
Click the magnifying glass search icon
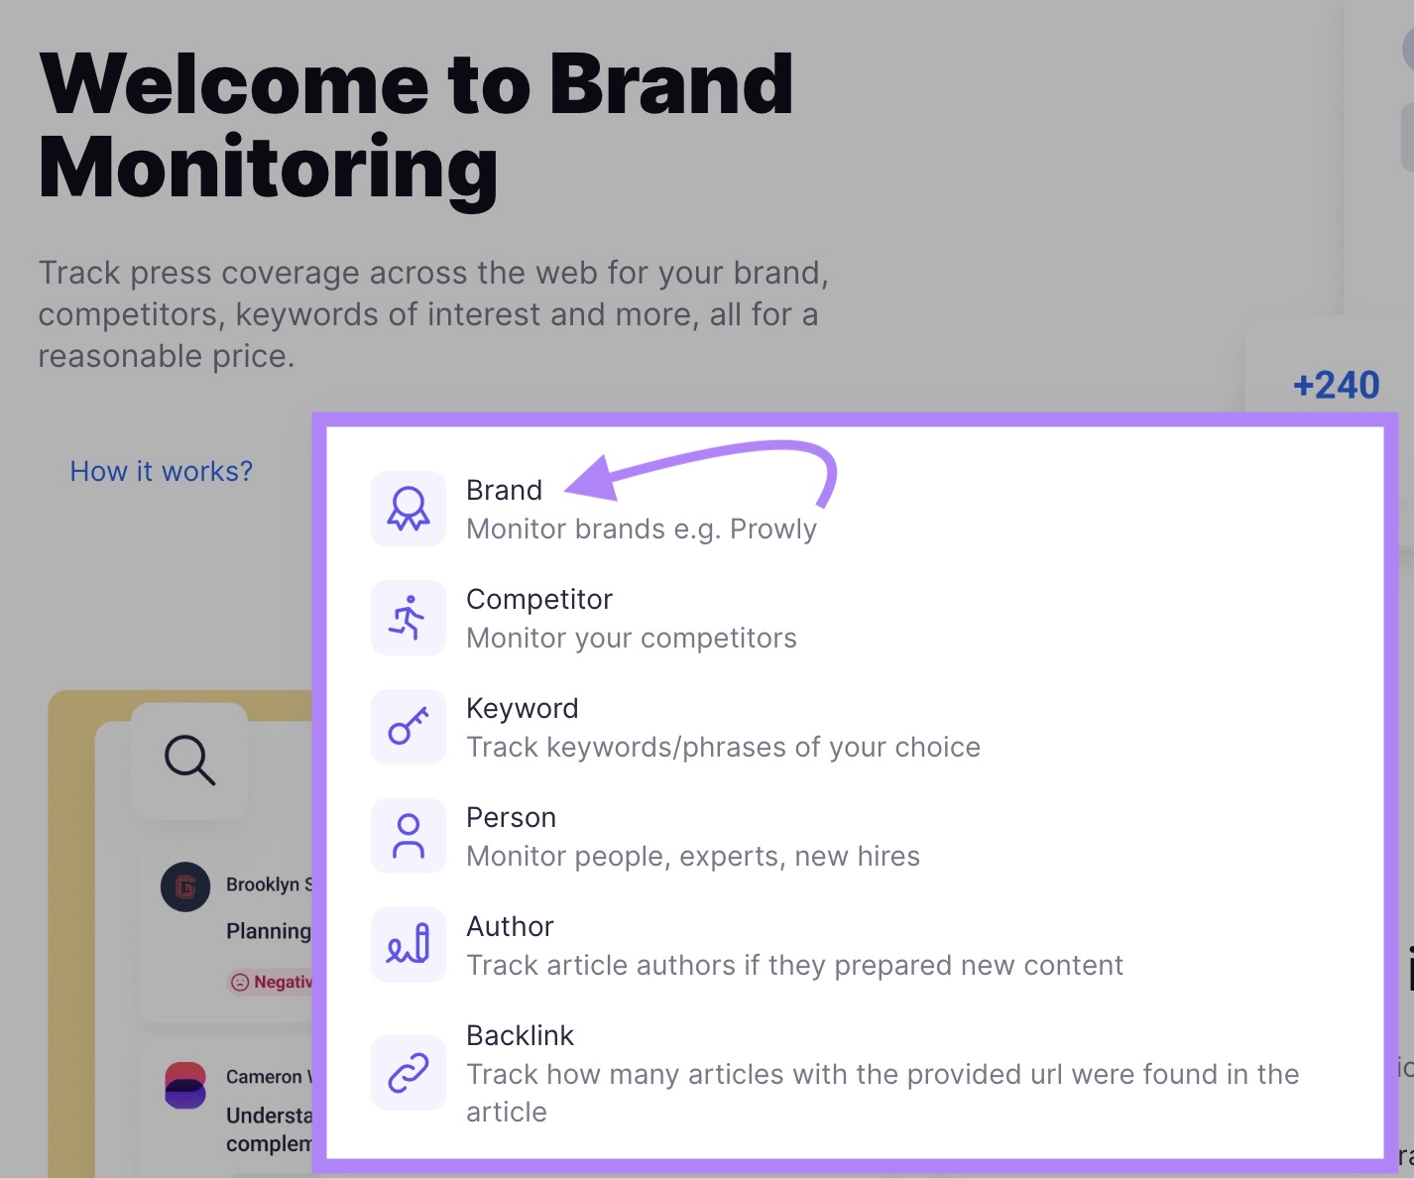[x=189, y=761]
